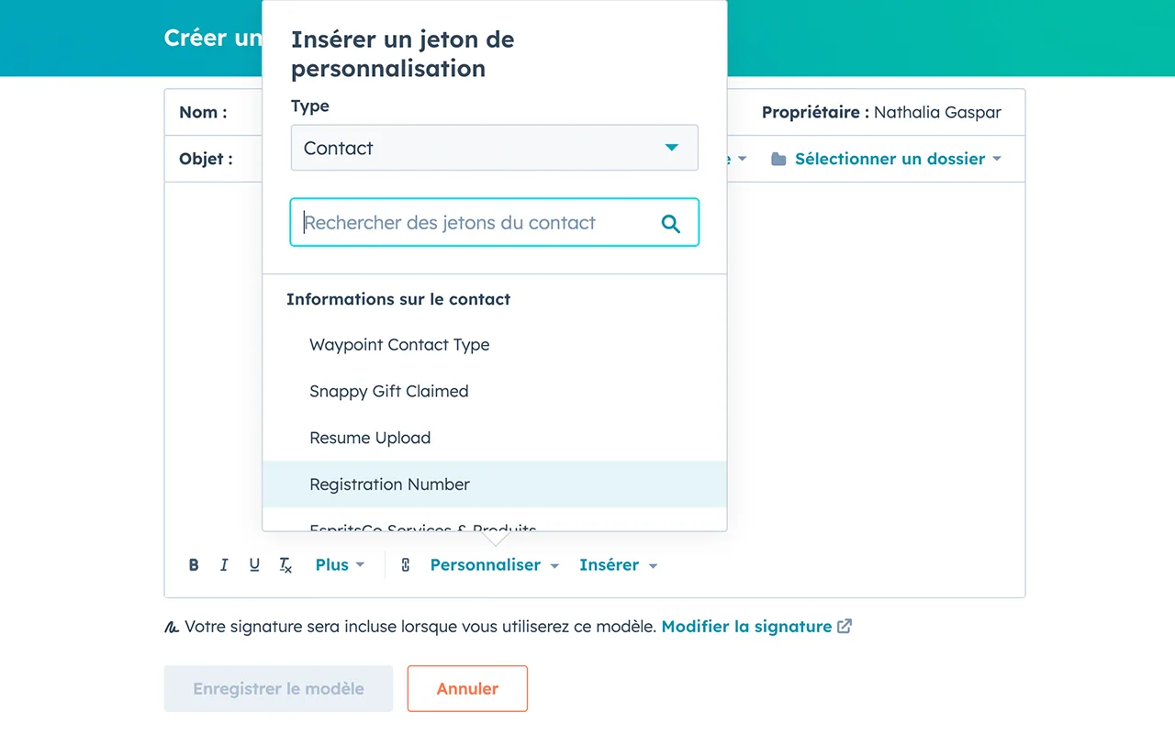Choose the Snappy Gift Claimed token
Screen dimensions: 1175x746
pos(389,391)
